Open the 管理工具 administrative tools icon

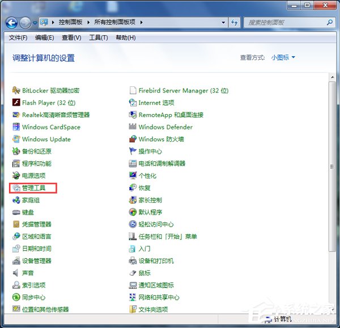(x=16, y=188)
